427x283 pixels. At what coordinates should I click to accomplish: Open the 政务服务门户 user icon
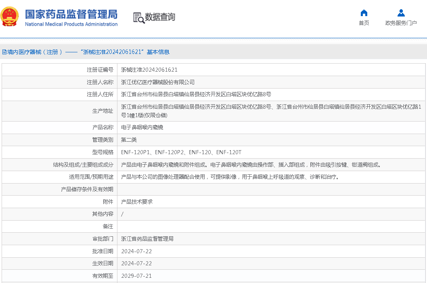[401, 13]
